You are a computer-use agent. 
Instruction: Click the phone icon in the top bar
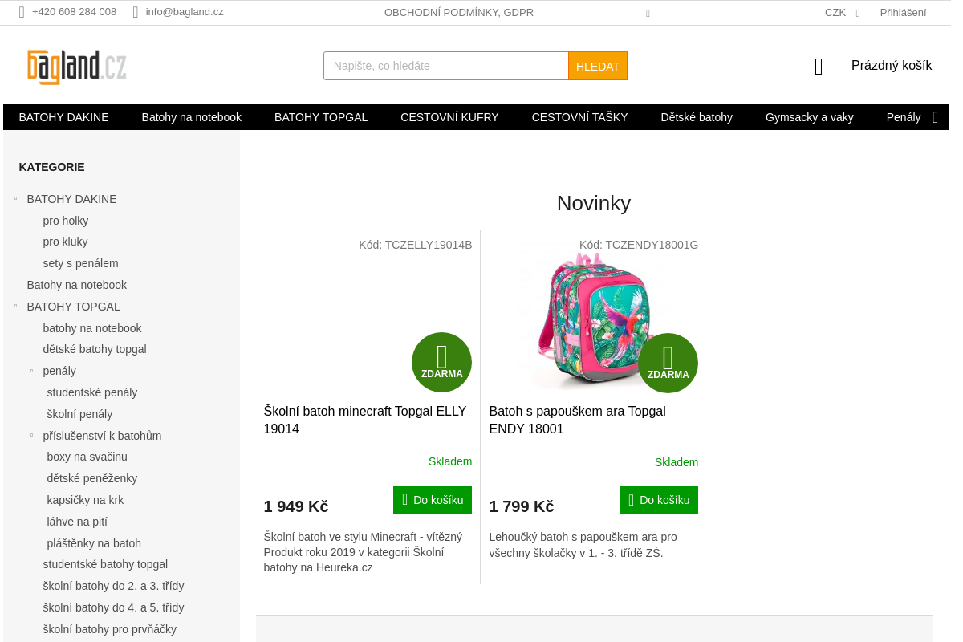tap(21, 12)
